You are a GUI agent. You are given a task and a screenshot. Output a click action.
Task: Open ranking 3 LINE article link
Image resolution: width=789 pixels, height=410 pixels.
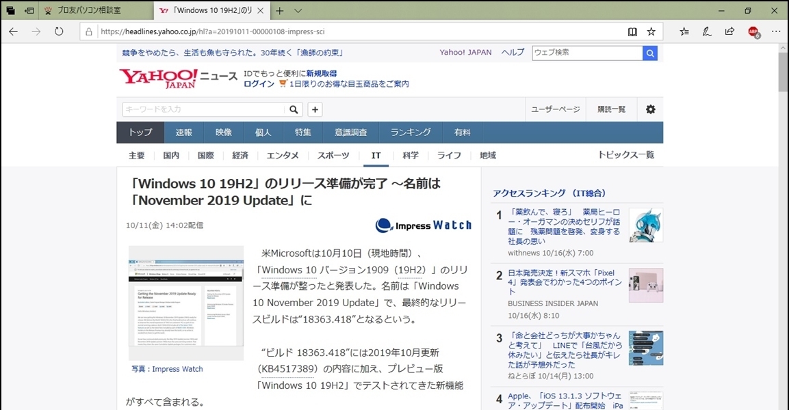564,350
